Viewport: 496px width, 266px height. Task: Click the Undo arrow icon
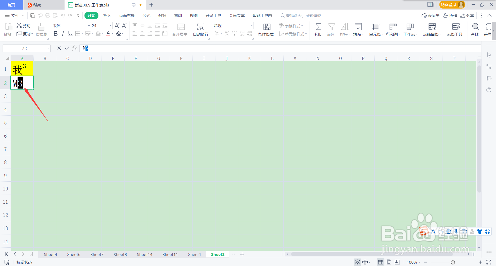(x=63, y=16)
